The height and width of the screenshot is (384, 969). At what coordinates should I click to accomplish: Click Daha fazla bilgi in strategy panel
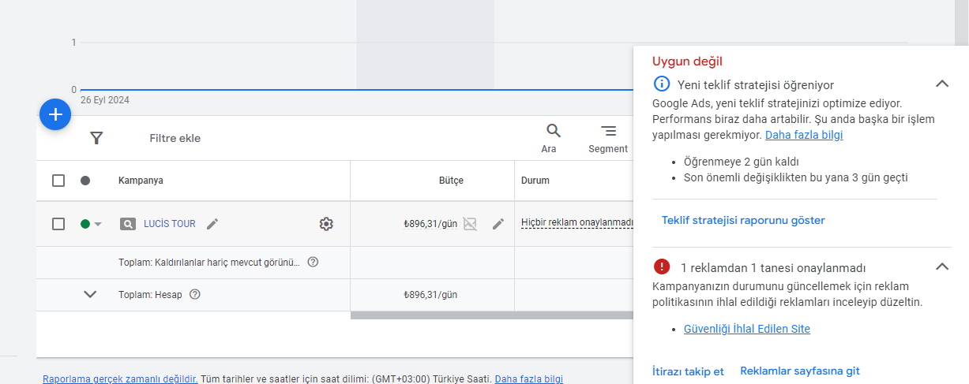pos(804,135)
